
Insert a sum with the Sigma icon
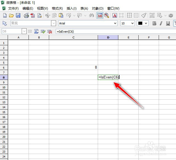pos(36,31)
